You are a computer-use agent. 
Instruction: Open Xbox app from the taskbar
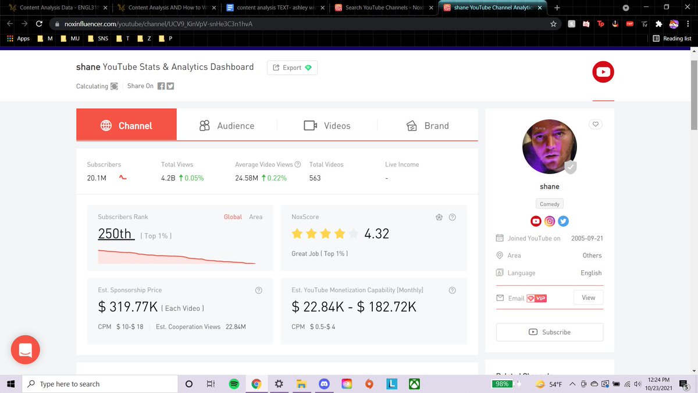[x=414, y=384]
